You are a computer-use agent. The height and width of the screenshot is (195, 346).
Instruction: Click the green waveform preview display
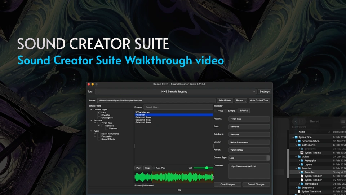point(174,177)
